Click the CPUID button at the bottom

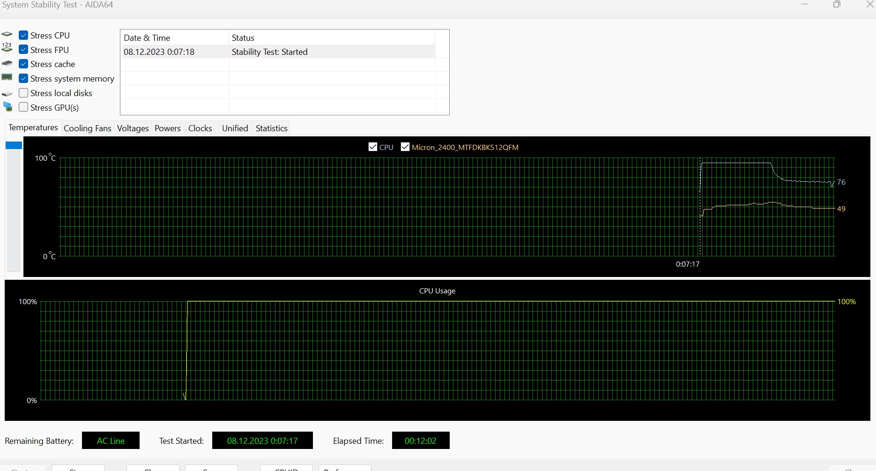[x=286, y=468]
